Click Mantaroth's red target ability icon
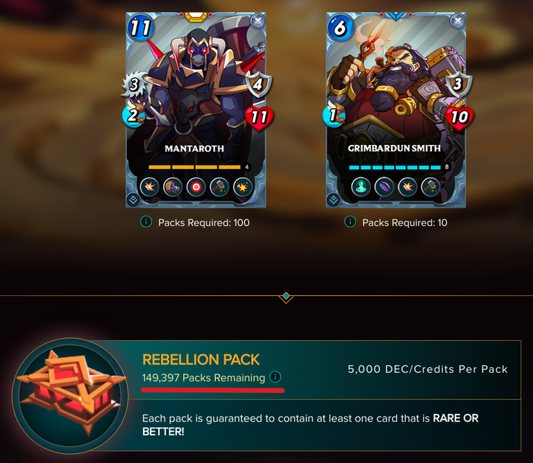The image size is (533, 463). tap(196, 186)
